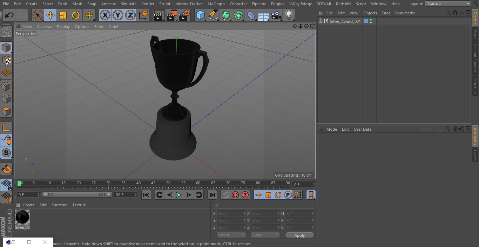Open the Layers side tab
The width and height of the screenshot is (479, 247).
(475, 155)
